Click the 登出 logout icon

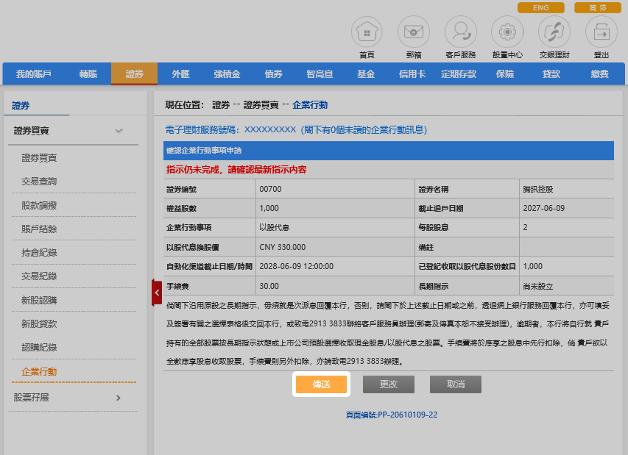(x=601, y=32)
